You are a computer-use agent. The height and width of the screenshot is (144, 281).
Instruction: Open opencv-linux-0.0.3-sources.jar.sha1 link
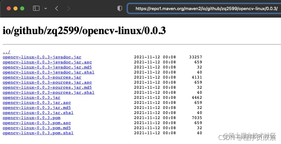48,92
